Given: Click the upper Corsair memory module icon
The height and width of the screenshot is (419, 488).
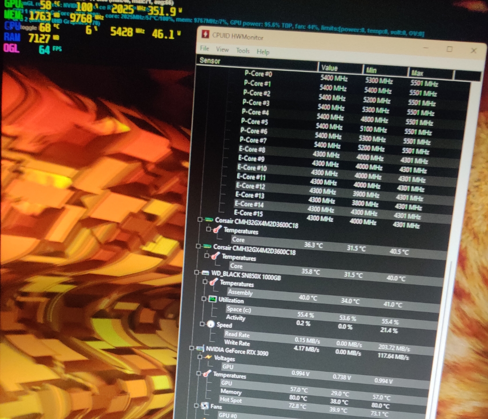Looking at the screenshot, I should coord(209,220).
